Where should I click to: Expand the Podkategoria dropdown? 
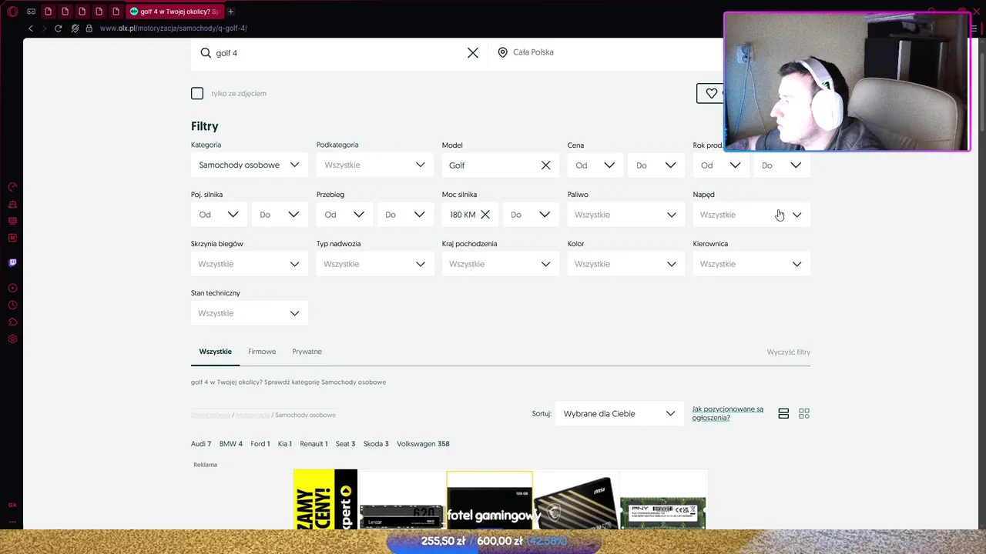(375, 165)
